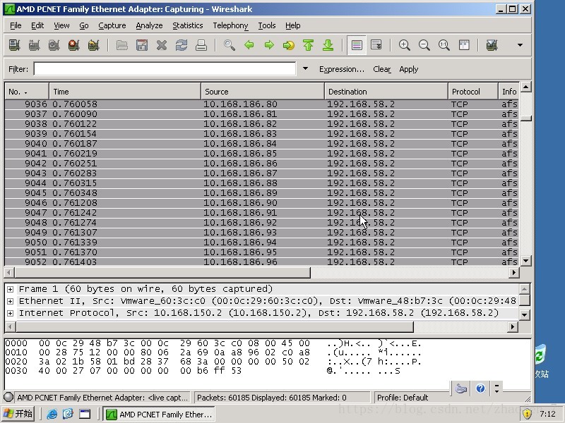Go back in packet history

249,45
